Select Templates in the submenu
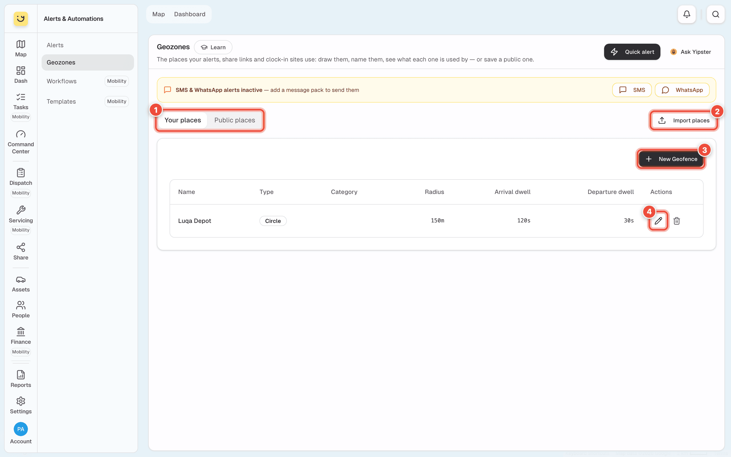This screenshot has width=731, height=457. pos(88,101)
